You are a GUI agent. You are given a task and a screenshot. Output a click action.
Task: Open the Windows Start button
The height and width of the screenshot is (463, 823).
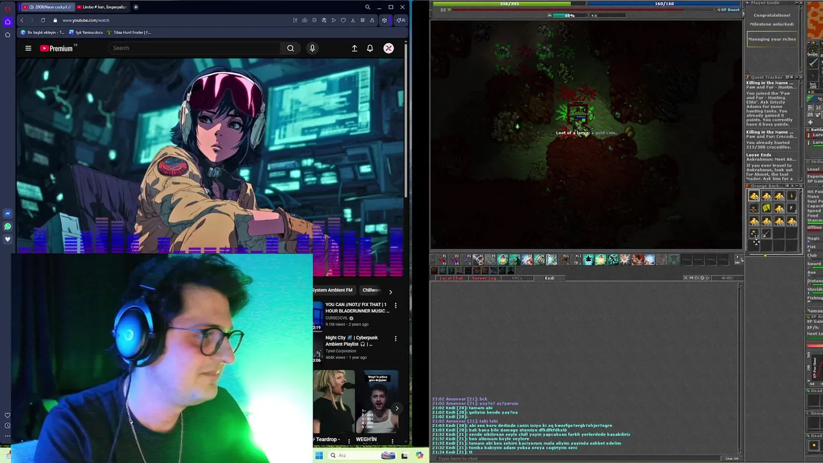319,456
